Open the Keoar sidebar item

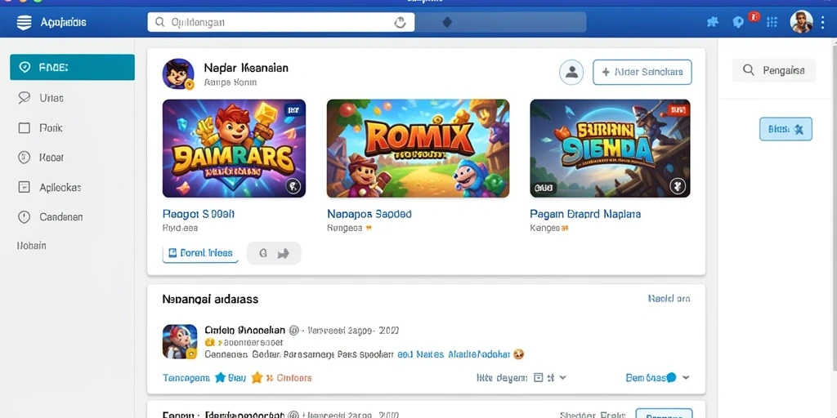pyautogui.click(x=72, y=158)
